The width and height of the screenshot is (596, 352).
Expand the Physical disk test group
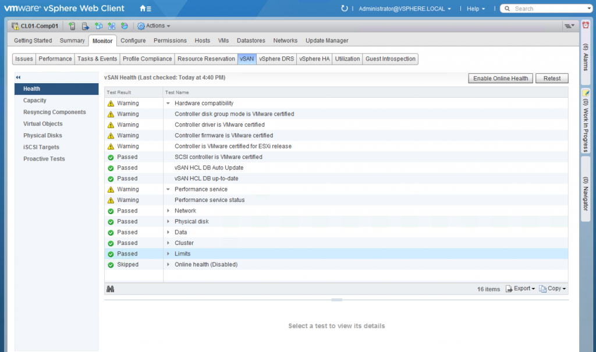pos(168,221)
